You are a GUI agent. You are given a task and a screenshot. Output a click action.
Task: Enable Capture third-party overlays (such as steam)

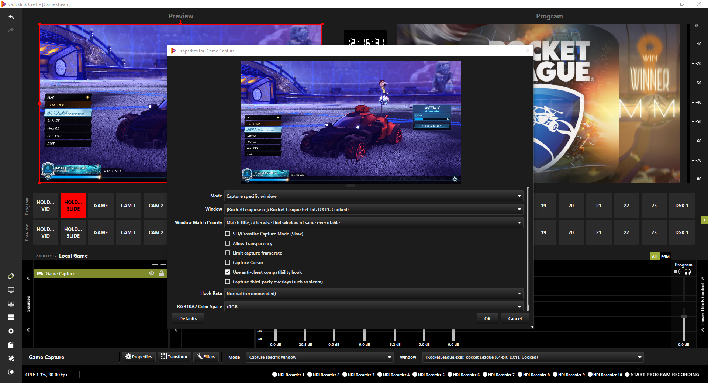228,282
